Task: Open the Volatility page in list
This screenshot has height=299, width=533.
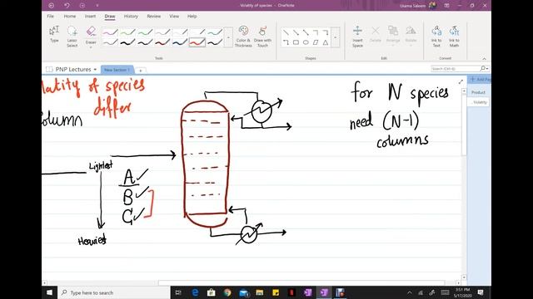Action: click(x=479, y=102)
